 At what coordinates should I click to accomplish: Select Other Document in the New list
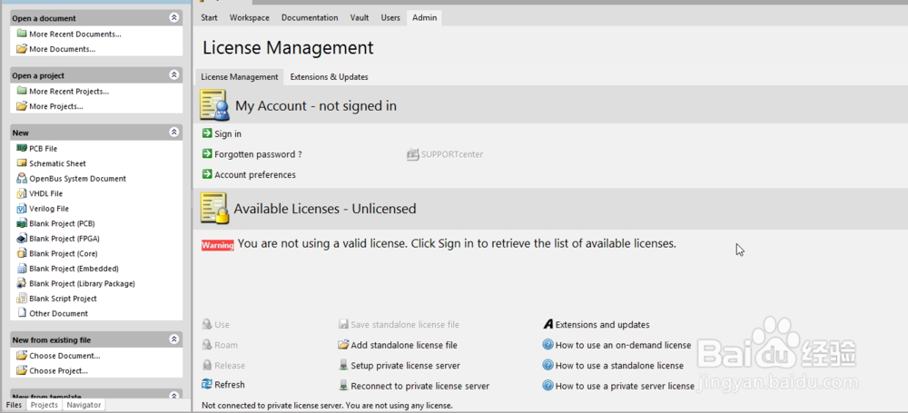[x=58, y=313]
